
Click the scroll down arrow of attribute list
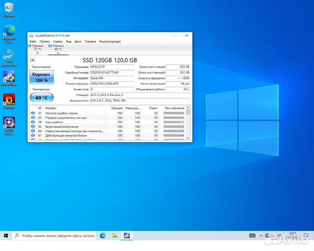(x=187, y=138)
